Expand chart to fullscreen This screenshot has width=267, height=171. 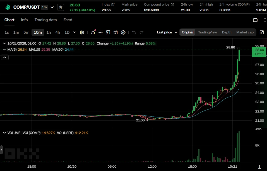262,32
